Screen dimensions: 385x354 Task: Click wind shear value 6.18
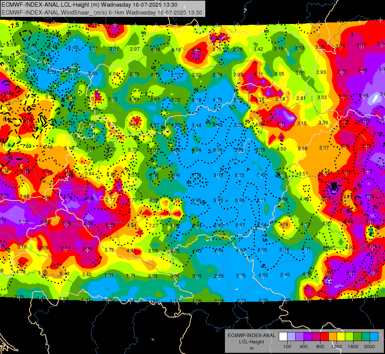[x=196, y=100]
